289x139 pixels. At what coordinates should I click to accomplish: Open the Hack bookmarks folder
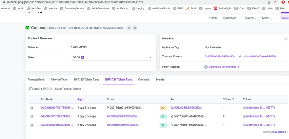click(x=280, y=8)
